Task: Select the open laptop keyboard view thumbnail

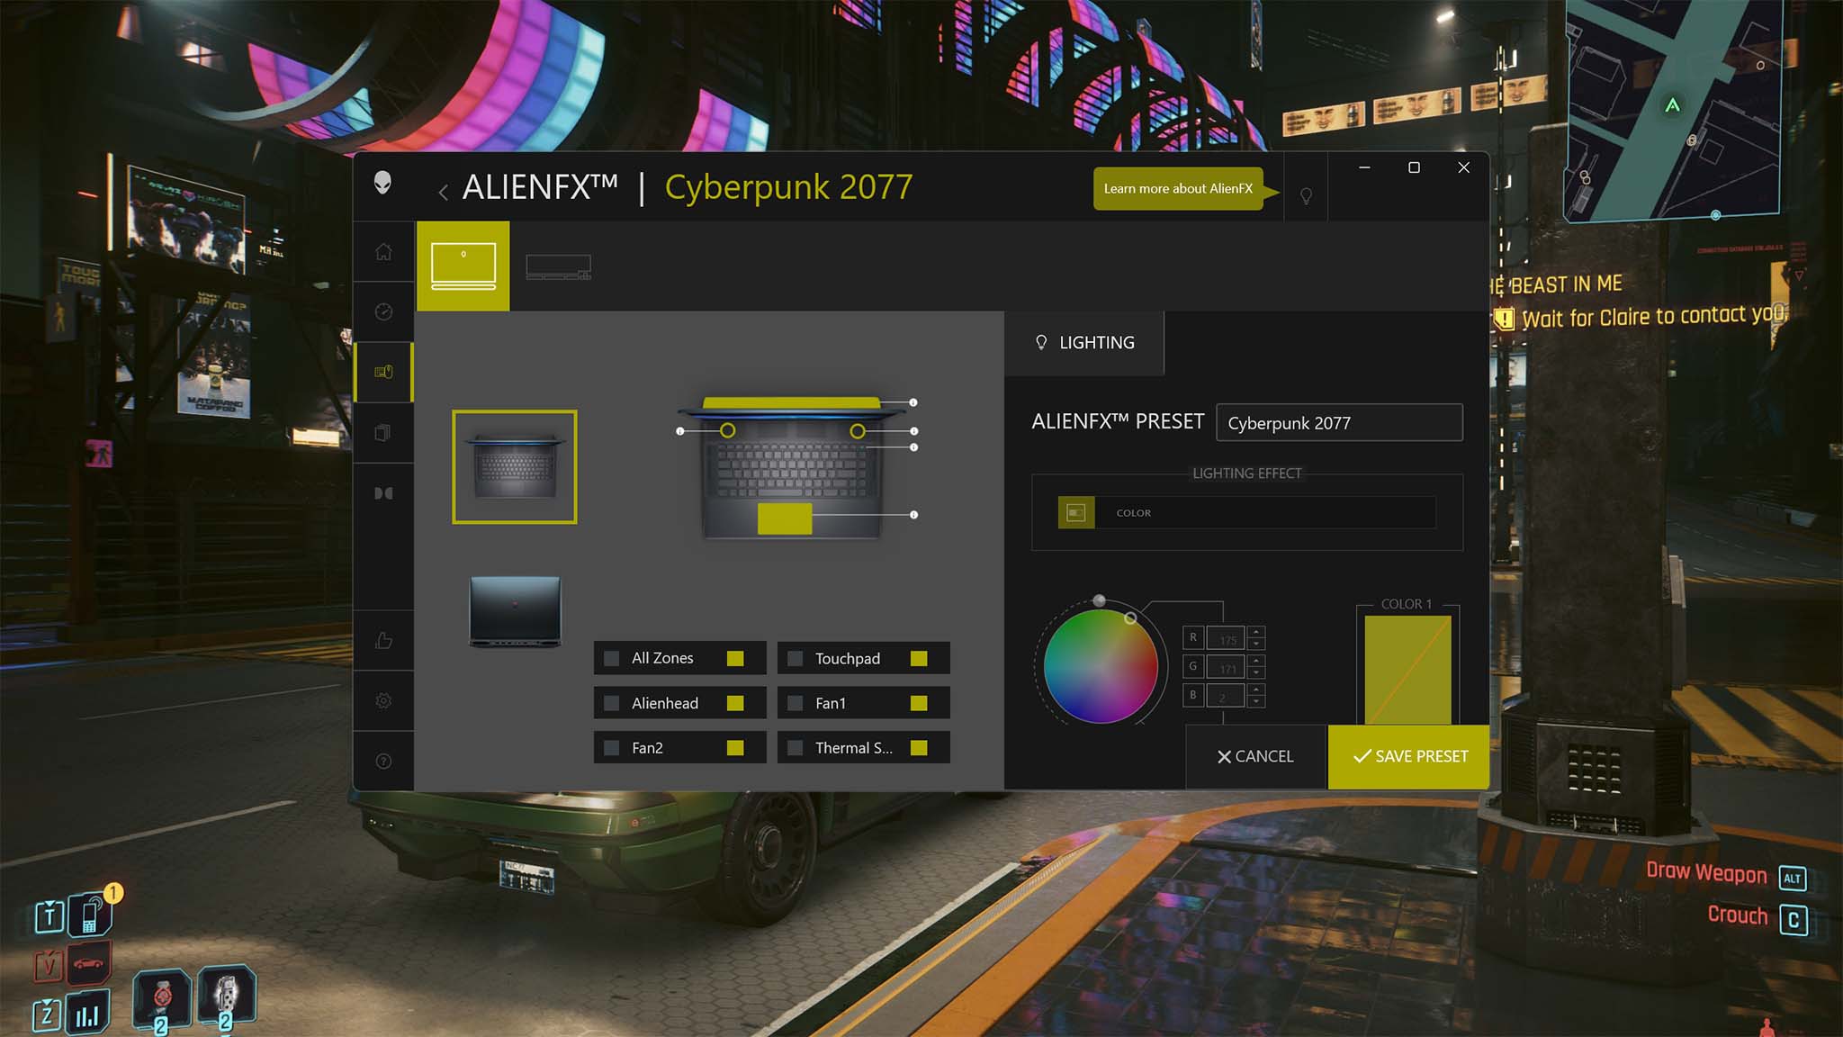Action: [515, 466]
